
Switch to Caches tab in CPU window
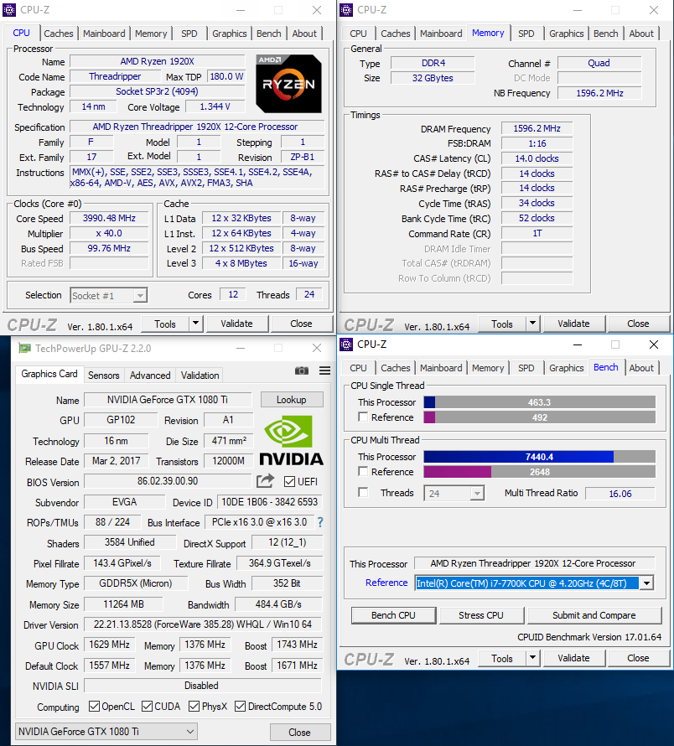coord(59,34)
